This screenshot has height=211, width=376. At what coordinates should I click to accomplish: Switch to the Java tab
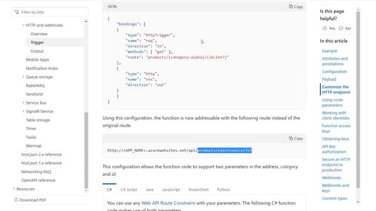click(149, 189)
